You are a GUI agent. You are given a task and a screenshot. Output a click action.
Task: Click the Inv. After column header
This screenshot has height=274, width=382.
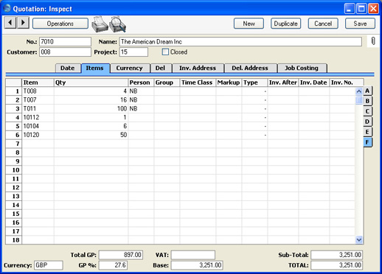tap(283, 82)
